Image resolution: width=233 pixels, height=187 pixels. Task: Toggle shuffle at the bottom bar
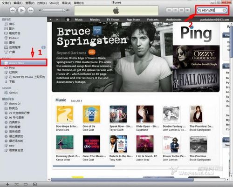click(16, 184)
